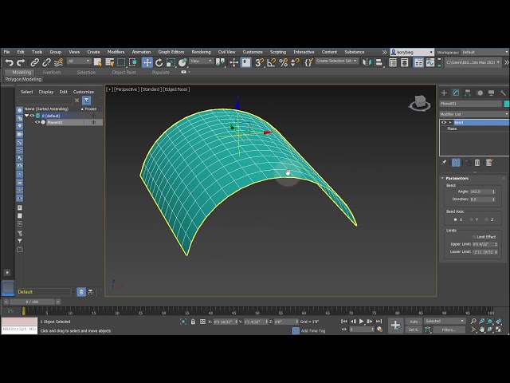Open the Create panel plus icon
This screenshot has height=383, width=510.
pos(445,93)
